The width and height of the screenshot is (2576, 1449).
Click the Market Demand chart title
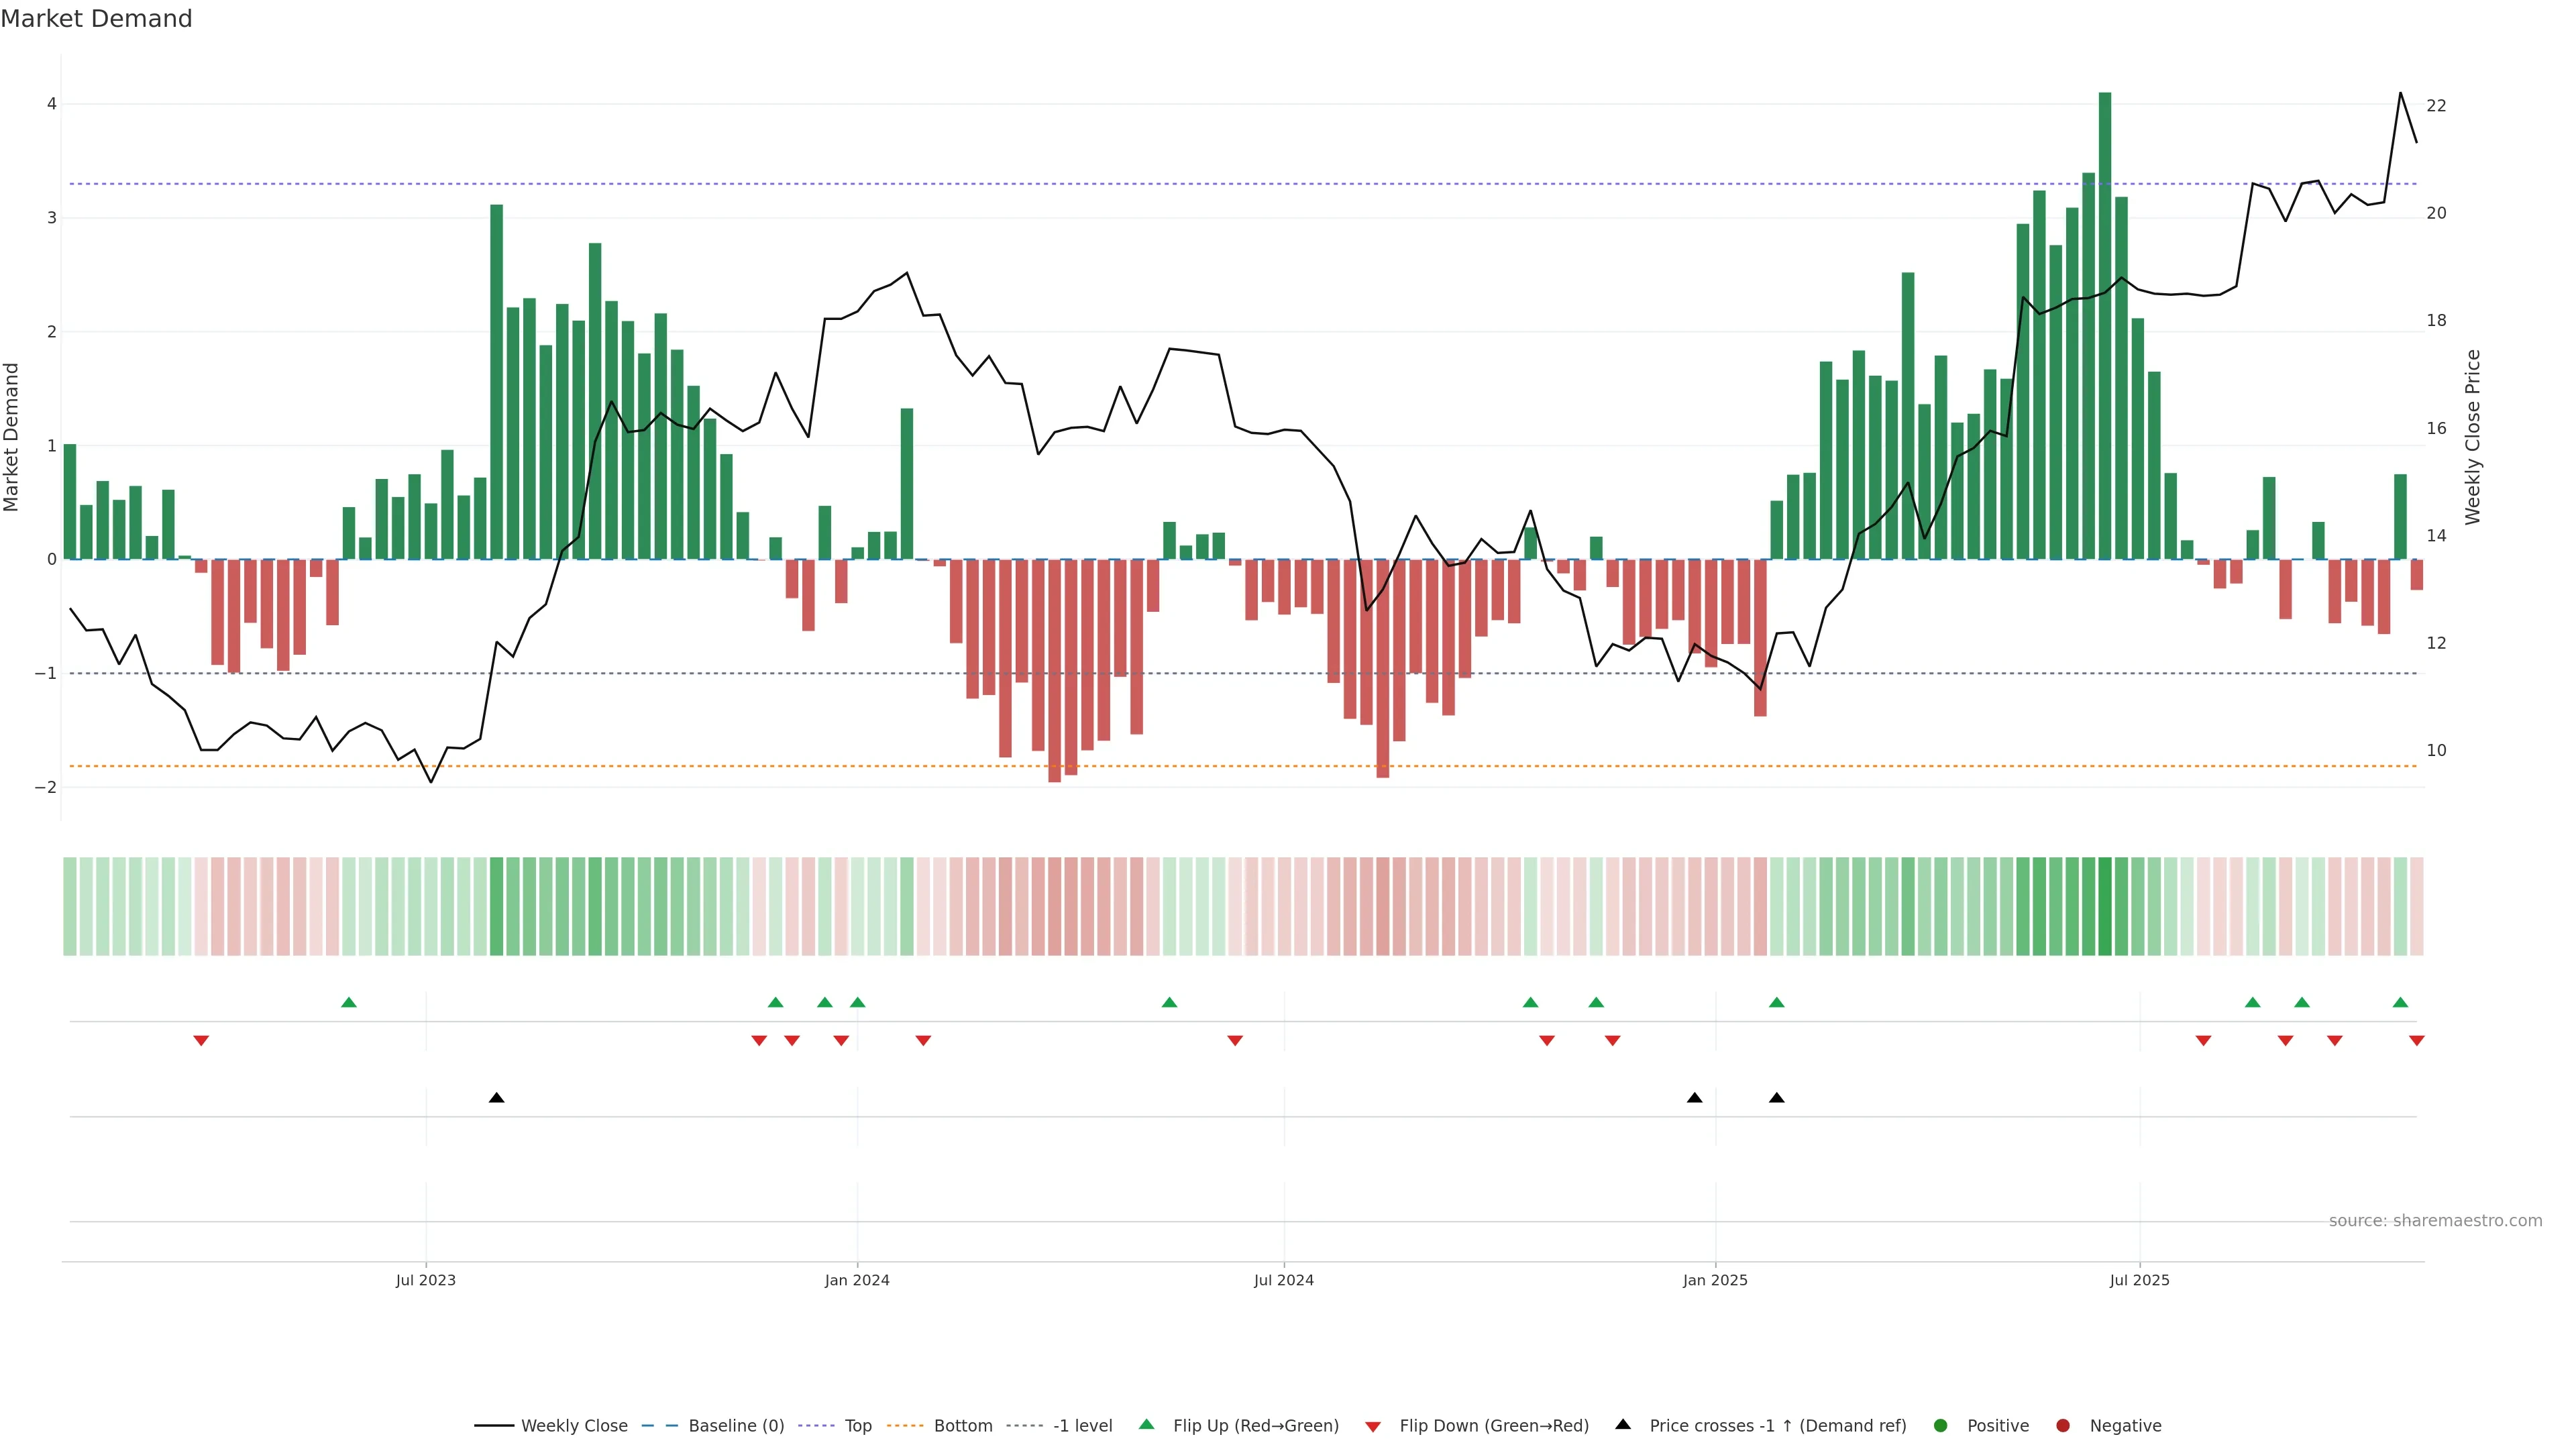[x=96, y=19]
